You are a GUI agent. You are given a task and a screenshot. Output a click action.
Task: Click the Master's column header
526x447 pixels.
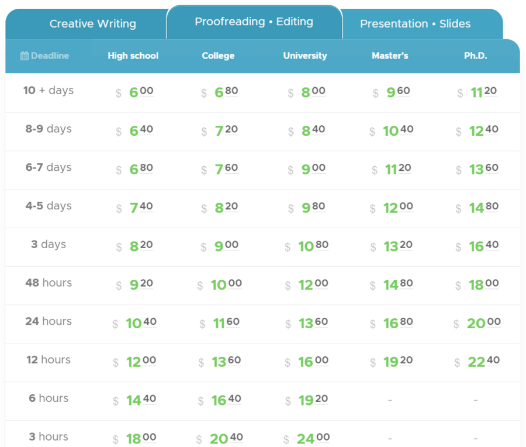click(x=390, y=56)
